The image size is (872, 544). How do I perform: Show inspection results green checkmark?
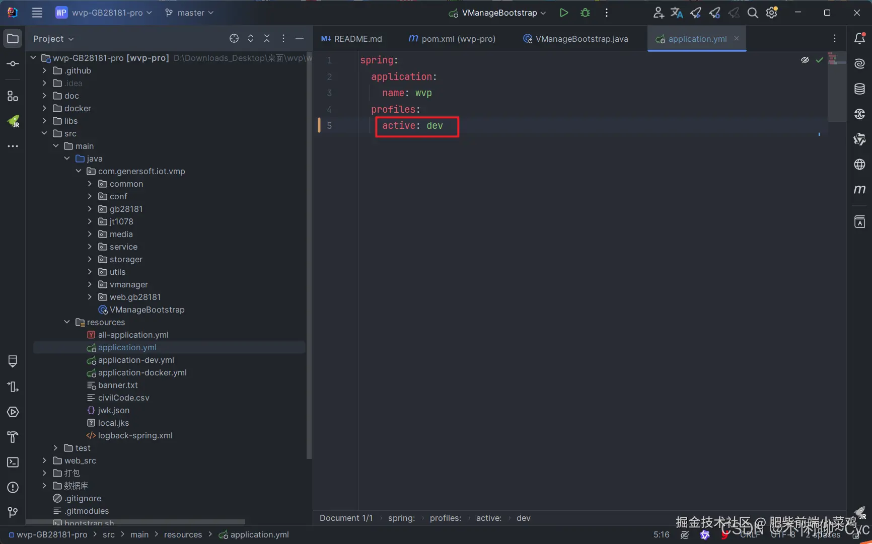coord(819,60)
